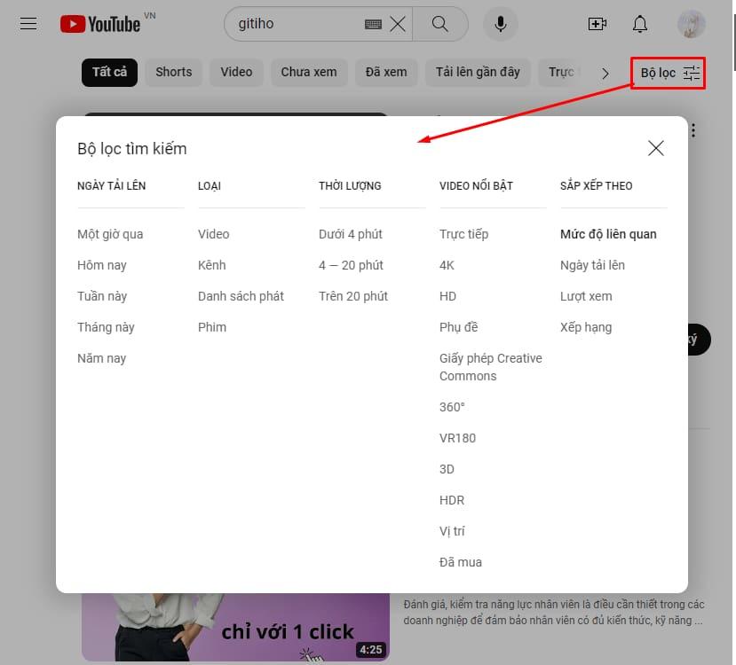
Task: Filter by 360° feature
Action: (x=452, y=407)
